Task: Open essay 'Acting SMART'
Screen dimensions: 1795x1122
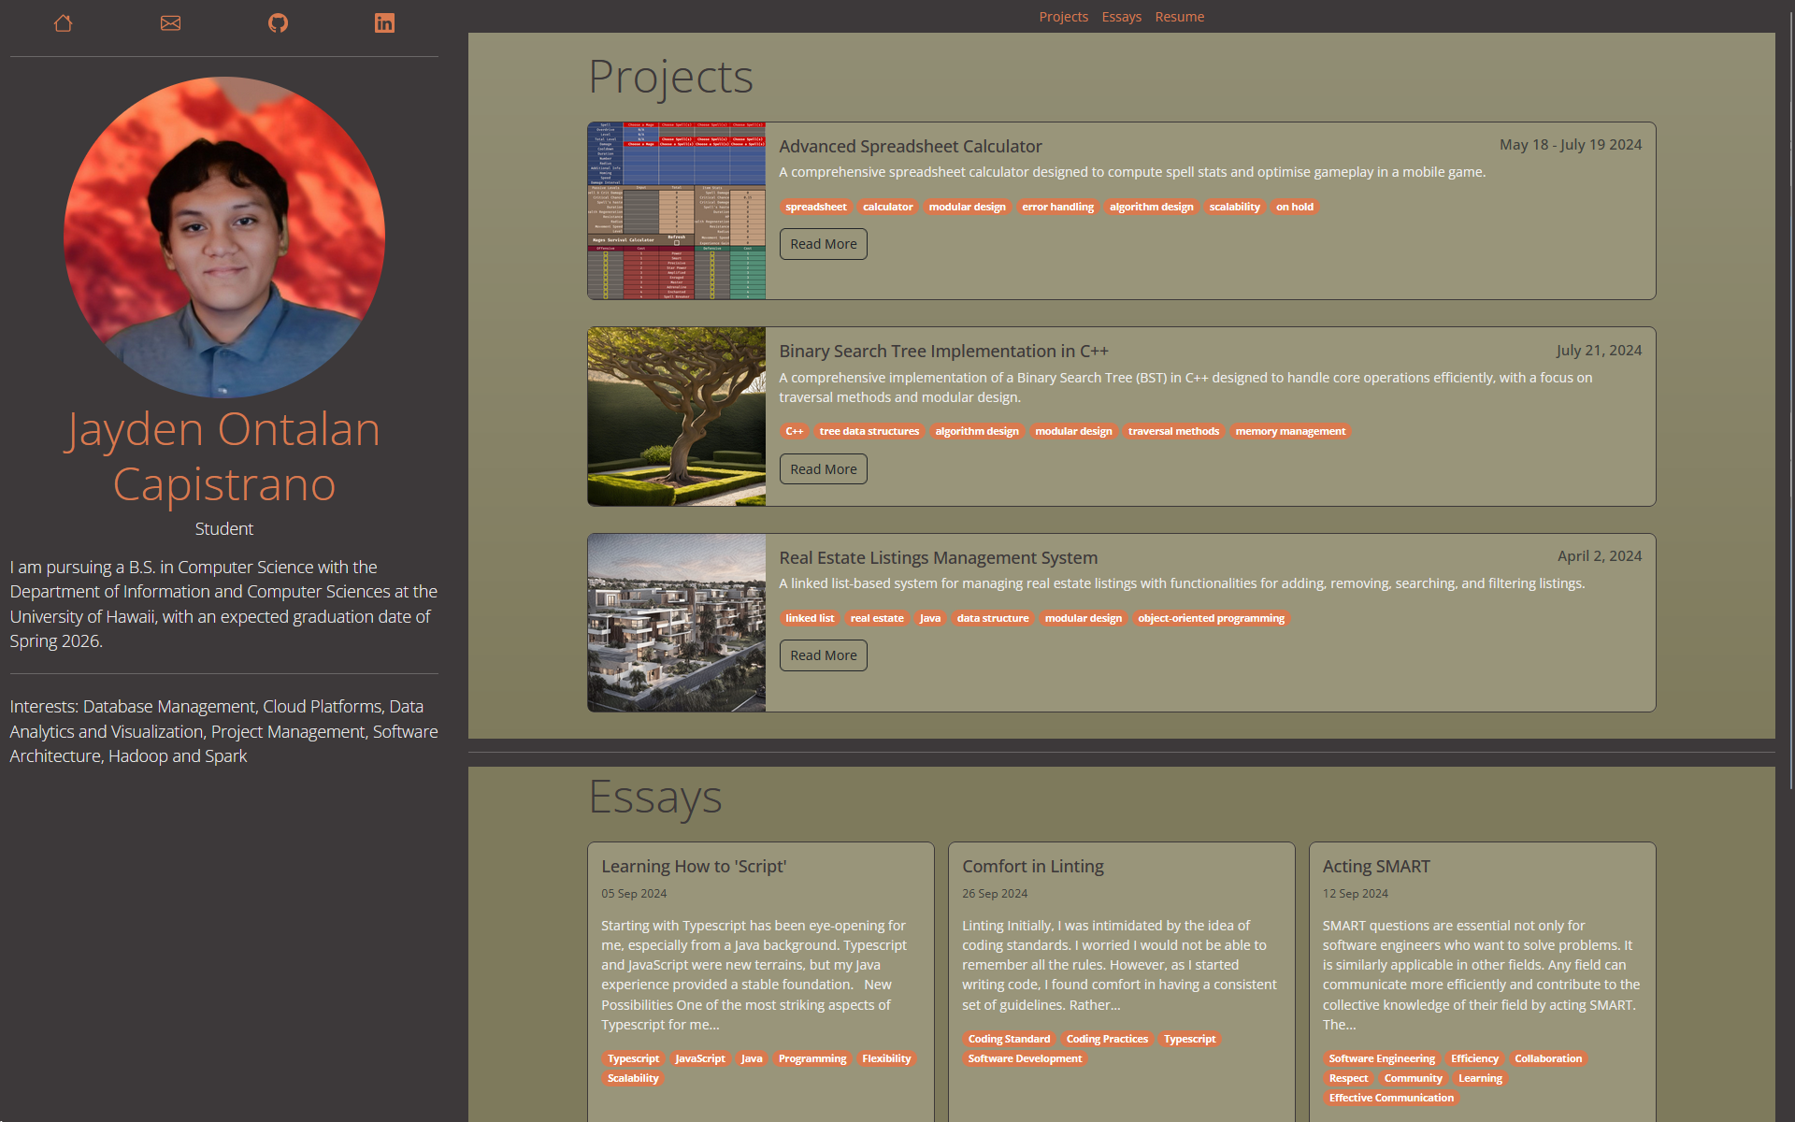Action: (1375, 866)
